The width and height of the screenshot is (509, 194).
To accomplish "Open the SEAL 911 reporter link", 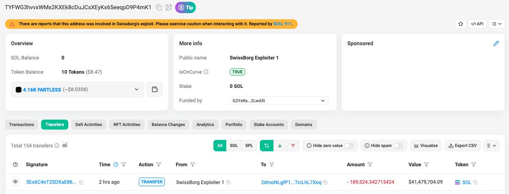I will 282,24.
